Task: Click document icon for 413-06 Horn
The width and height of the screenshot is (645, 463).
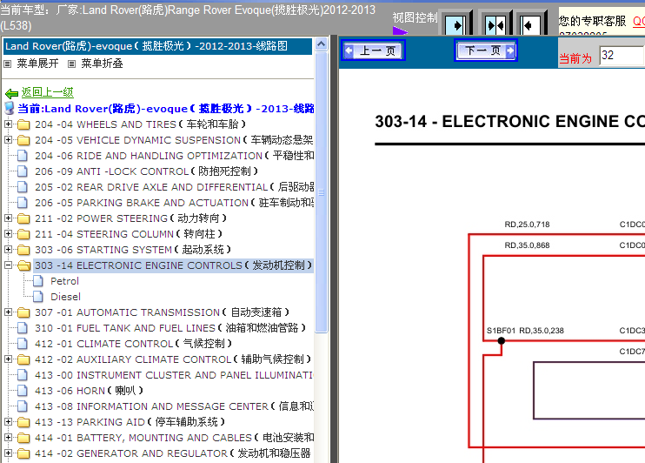Action: pyautogui.click(x=23, y=391)
